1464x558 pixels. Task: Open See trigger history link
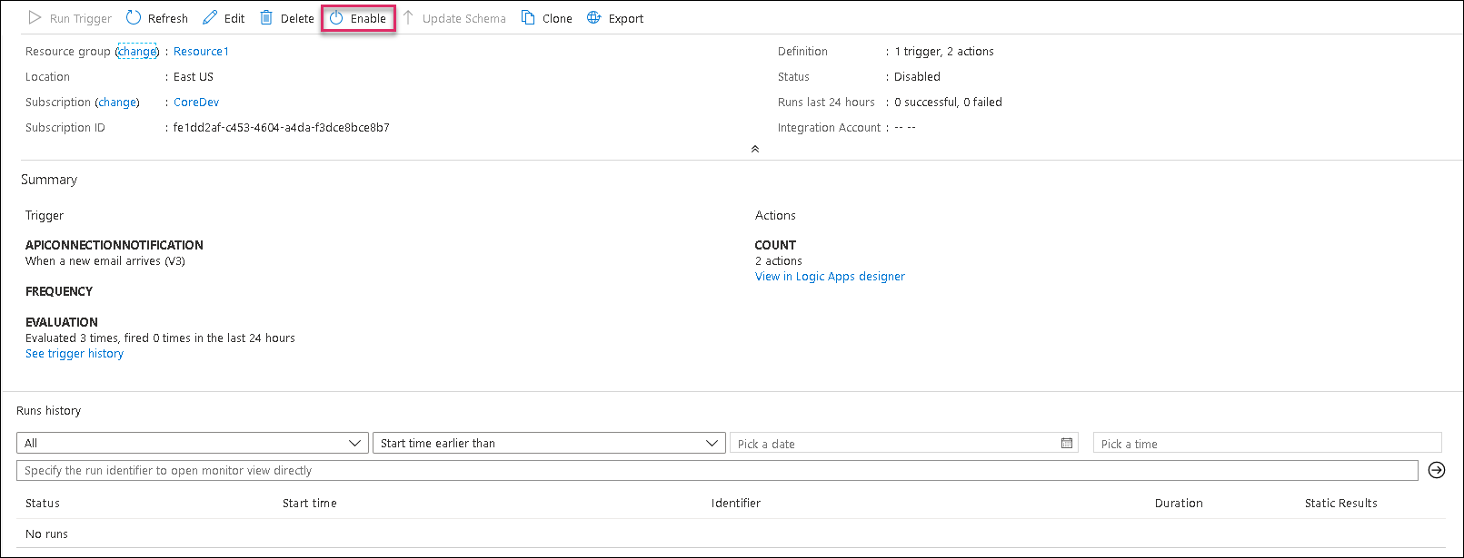[75, 354]
